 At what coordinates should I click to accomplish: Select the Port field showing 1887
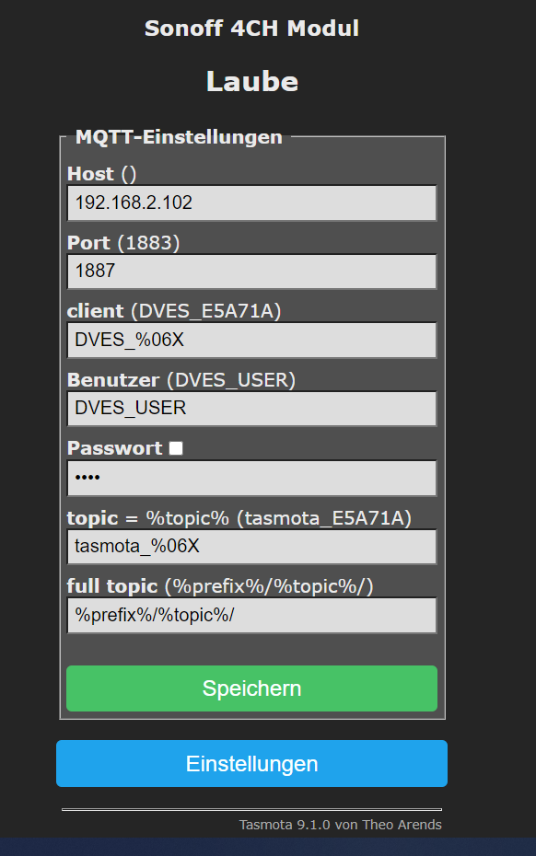[x=251, y=272]
